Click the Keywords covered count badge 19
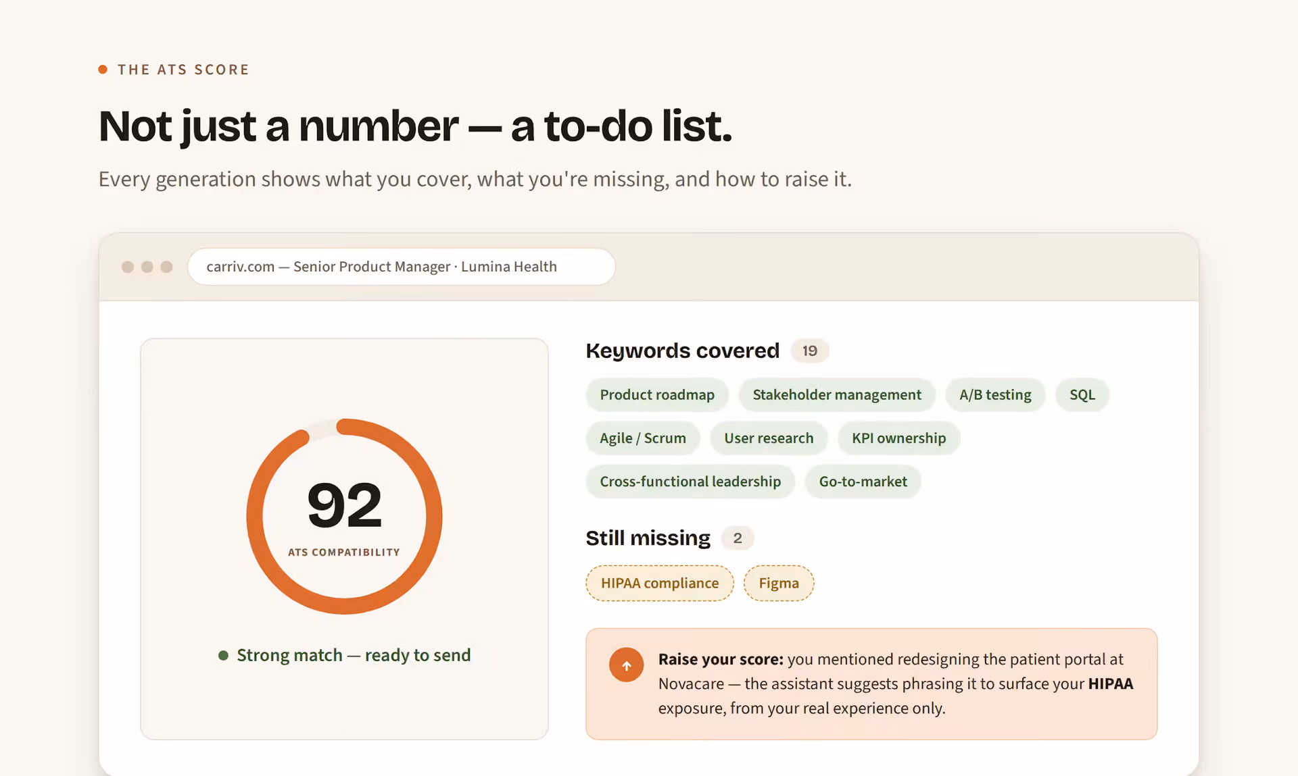Viewport: 1298px width, 776px height. pyautogui.click(x=810, y=351)
